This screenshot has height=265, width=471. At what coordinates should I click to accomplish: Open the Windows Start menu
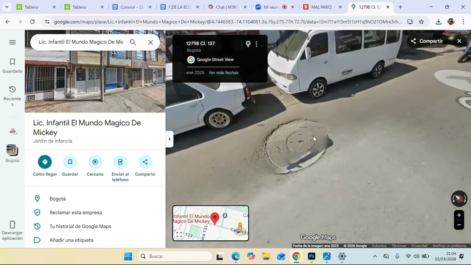[128, 256]
